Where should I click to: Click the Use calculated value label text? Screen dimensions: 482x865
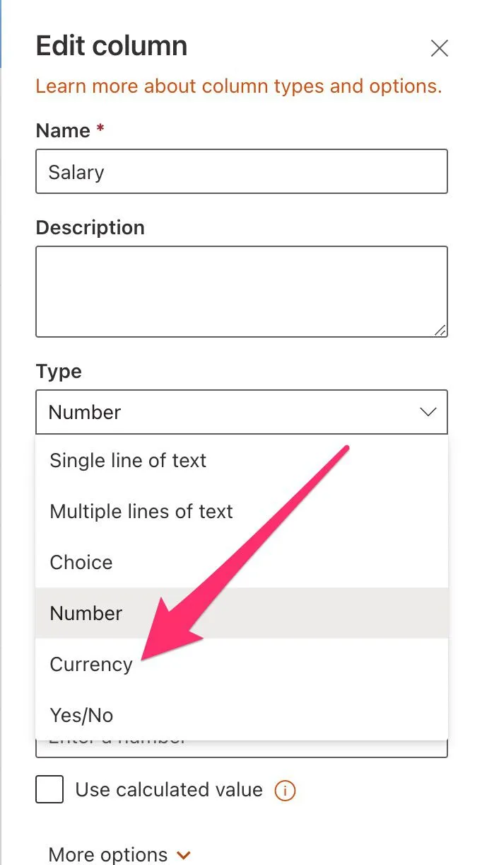pos(169,790)
